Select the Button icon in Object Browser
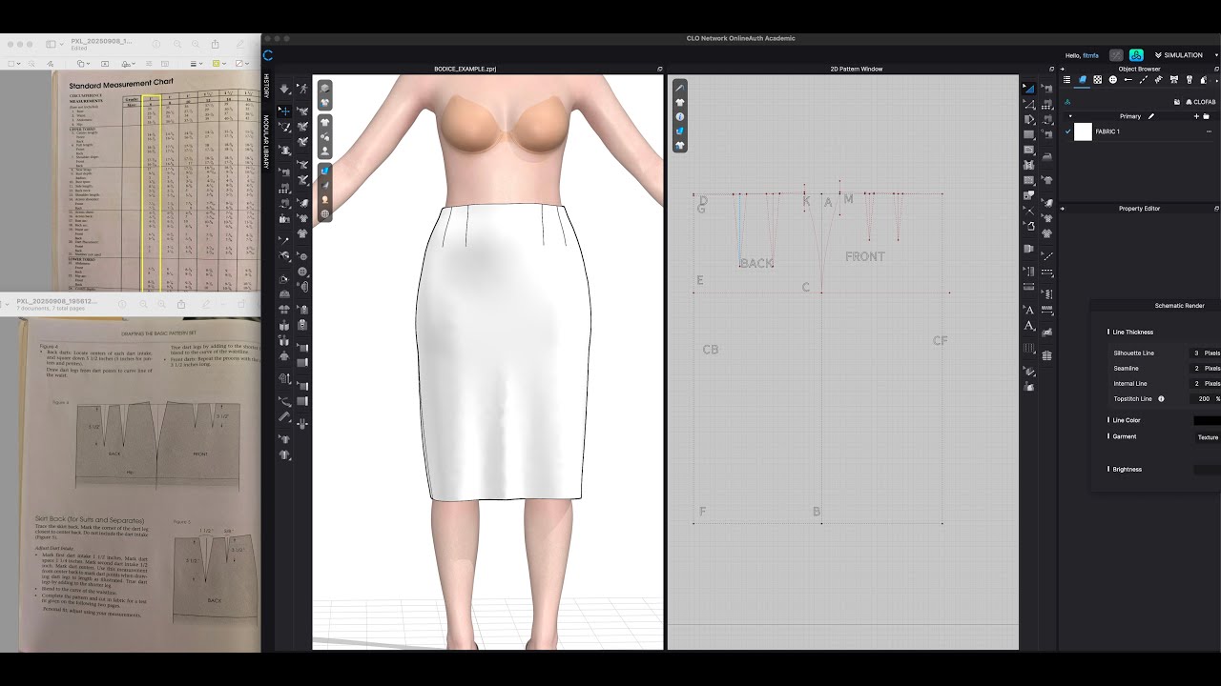This screenshot has width=1221, height=686. (1113, 80)
